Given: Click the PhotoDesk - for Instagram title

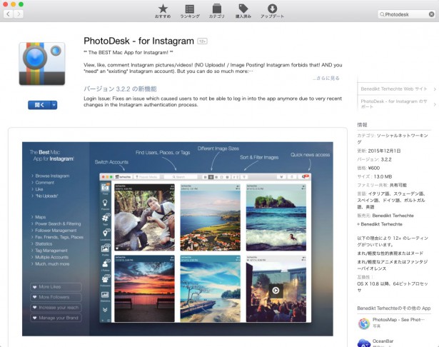Looking at the screenshot, I should click(x=138, y=41).
